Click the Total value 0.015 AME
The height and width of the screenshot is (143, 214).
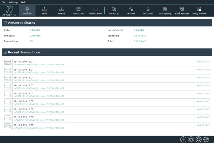pos(140,41)
